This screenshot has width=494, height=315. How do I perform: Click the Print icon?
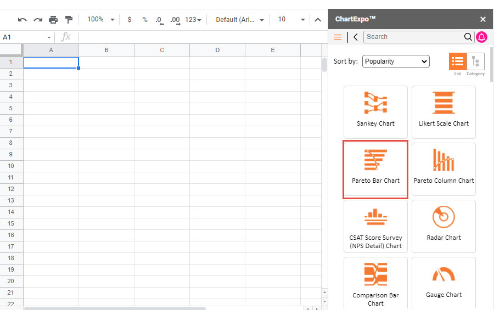click(53, 20)
